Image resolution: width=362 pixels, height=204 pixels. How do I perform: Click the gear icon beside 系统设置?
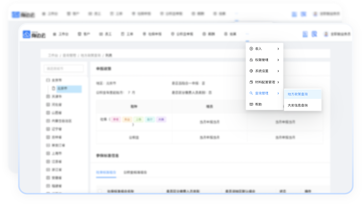pos(251,71)
